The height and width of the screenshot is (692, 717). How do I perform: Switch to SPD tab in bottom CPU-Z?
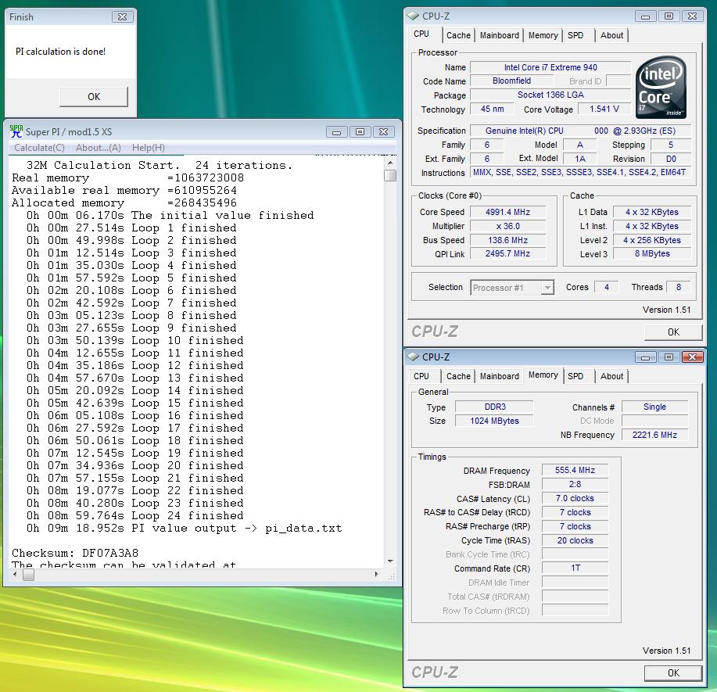click(575, 376)
